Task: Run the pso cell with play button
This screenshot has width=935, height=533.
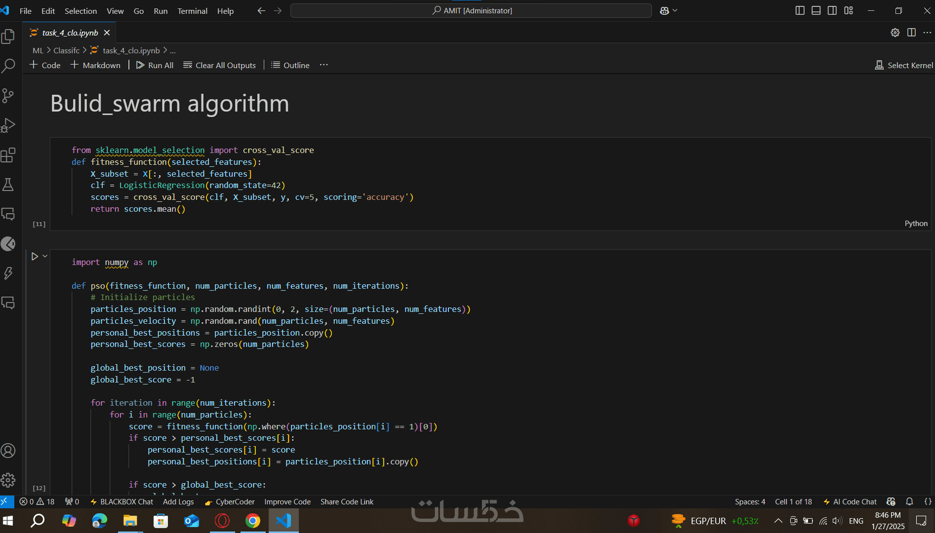Action: pyautogui.click(x=35, y=256)
